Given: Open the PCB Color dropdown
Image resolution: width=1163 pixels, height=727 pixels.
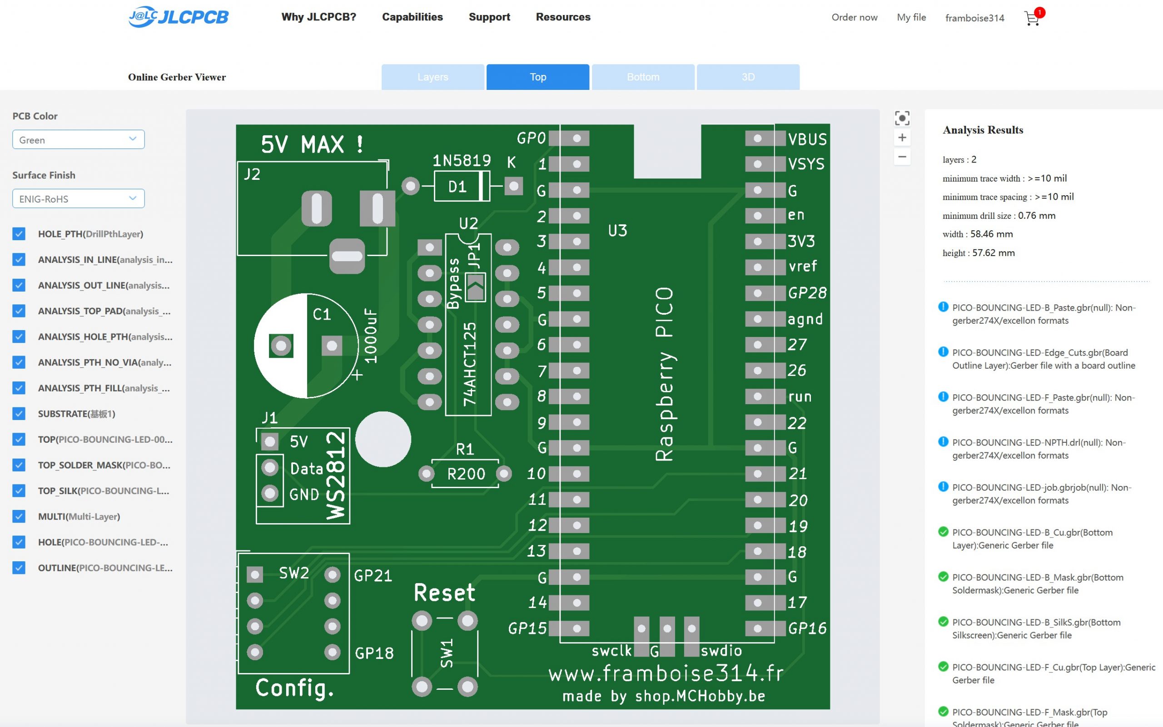Looking at the screenshot, I should (x=79, y=139).
